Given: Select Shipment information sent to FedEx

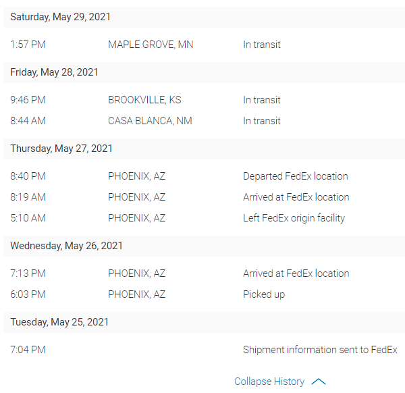Looking at the screenshot, I should (x=320, y=350).
